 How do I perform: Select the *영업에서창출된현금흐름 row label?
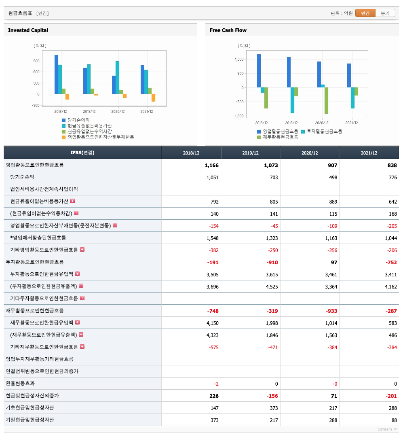(x=38, y=238)
